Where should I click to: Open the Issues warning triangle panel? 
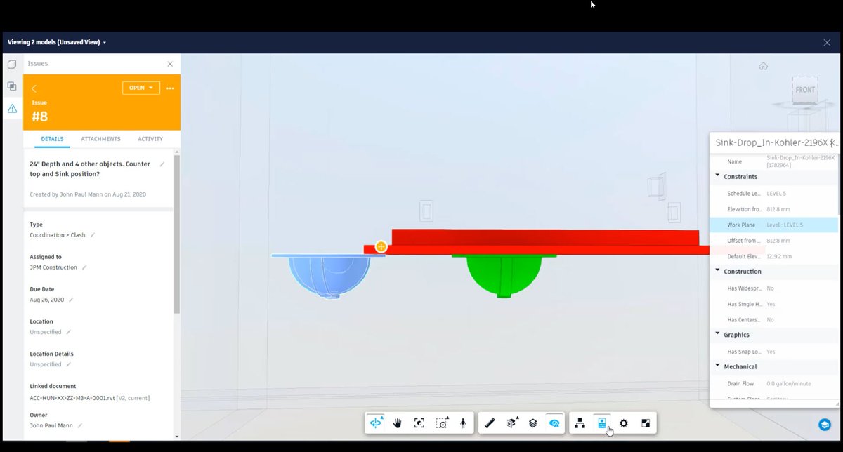12,109
